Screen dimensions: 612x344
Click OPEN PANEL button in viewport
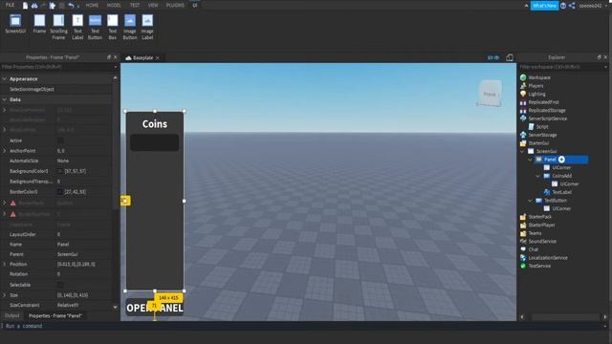point(155,308)
